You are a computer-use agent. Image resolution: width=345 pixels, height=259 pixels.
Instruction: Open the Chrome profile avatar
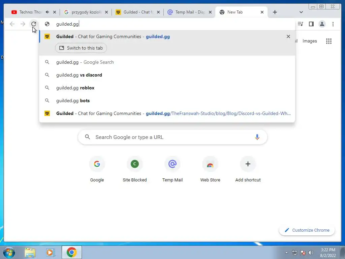tap(322, 24)
